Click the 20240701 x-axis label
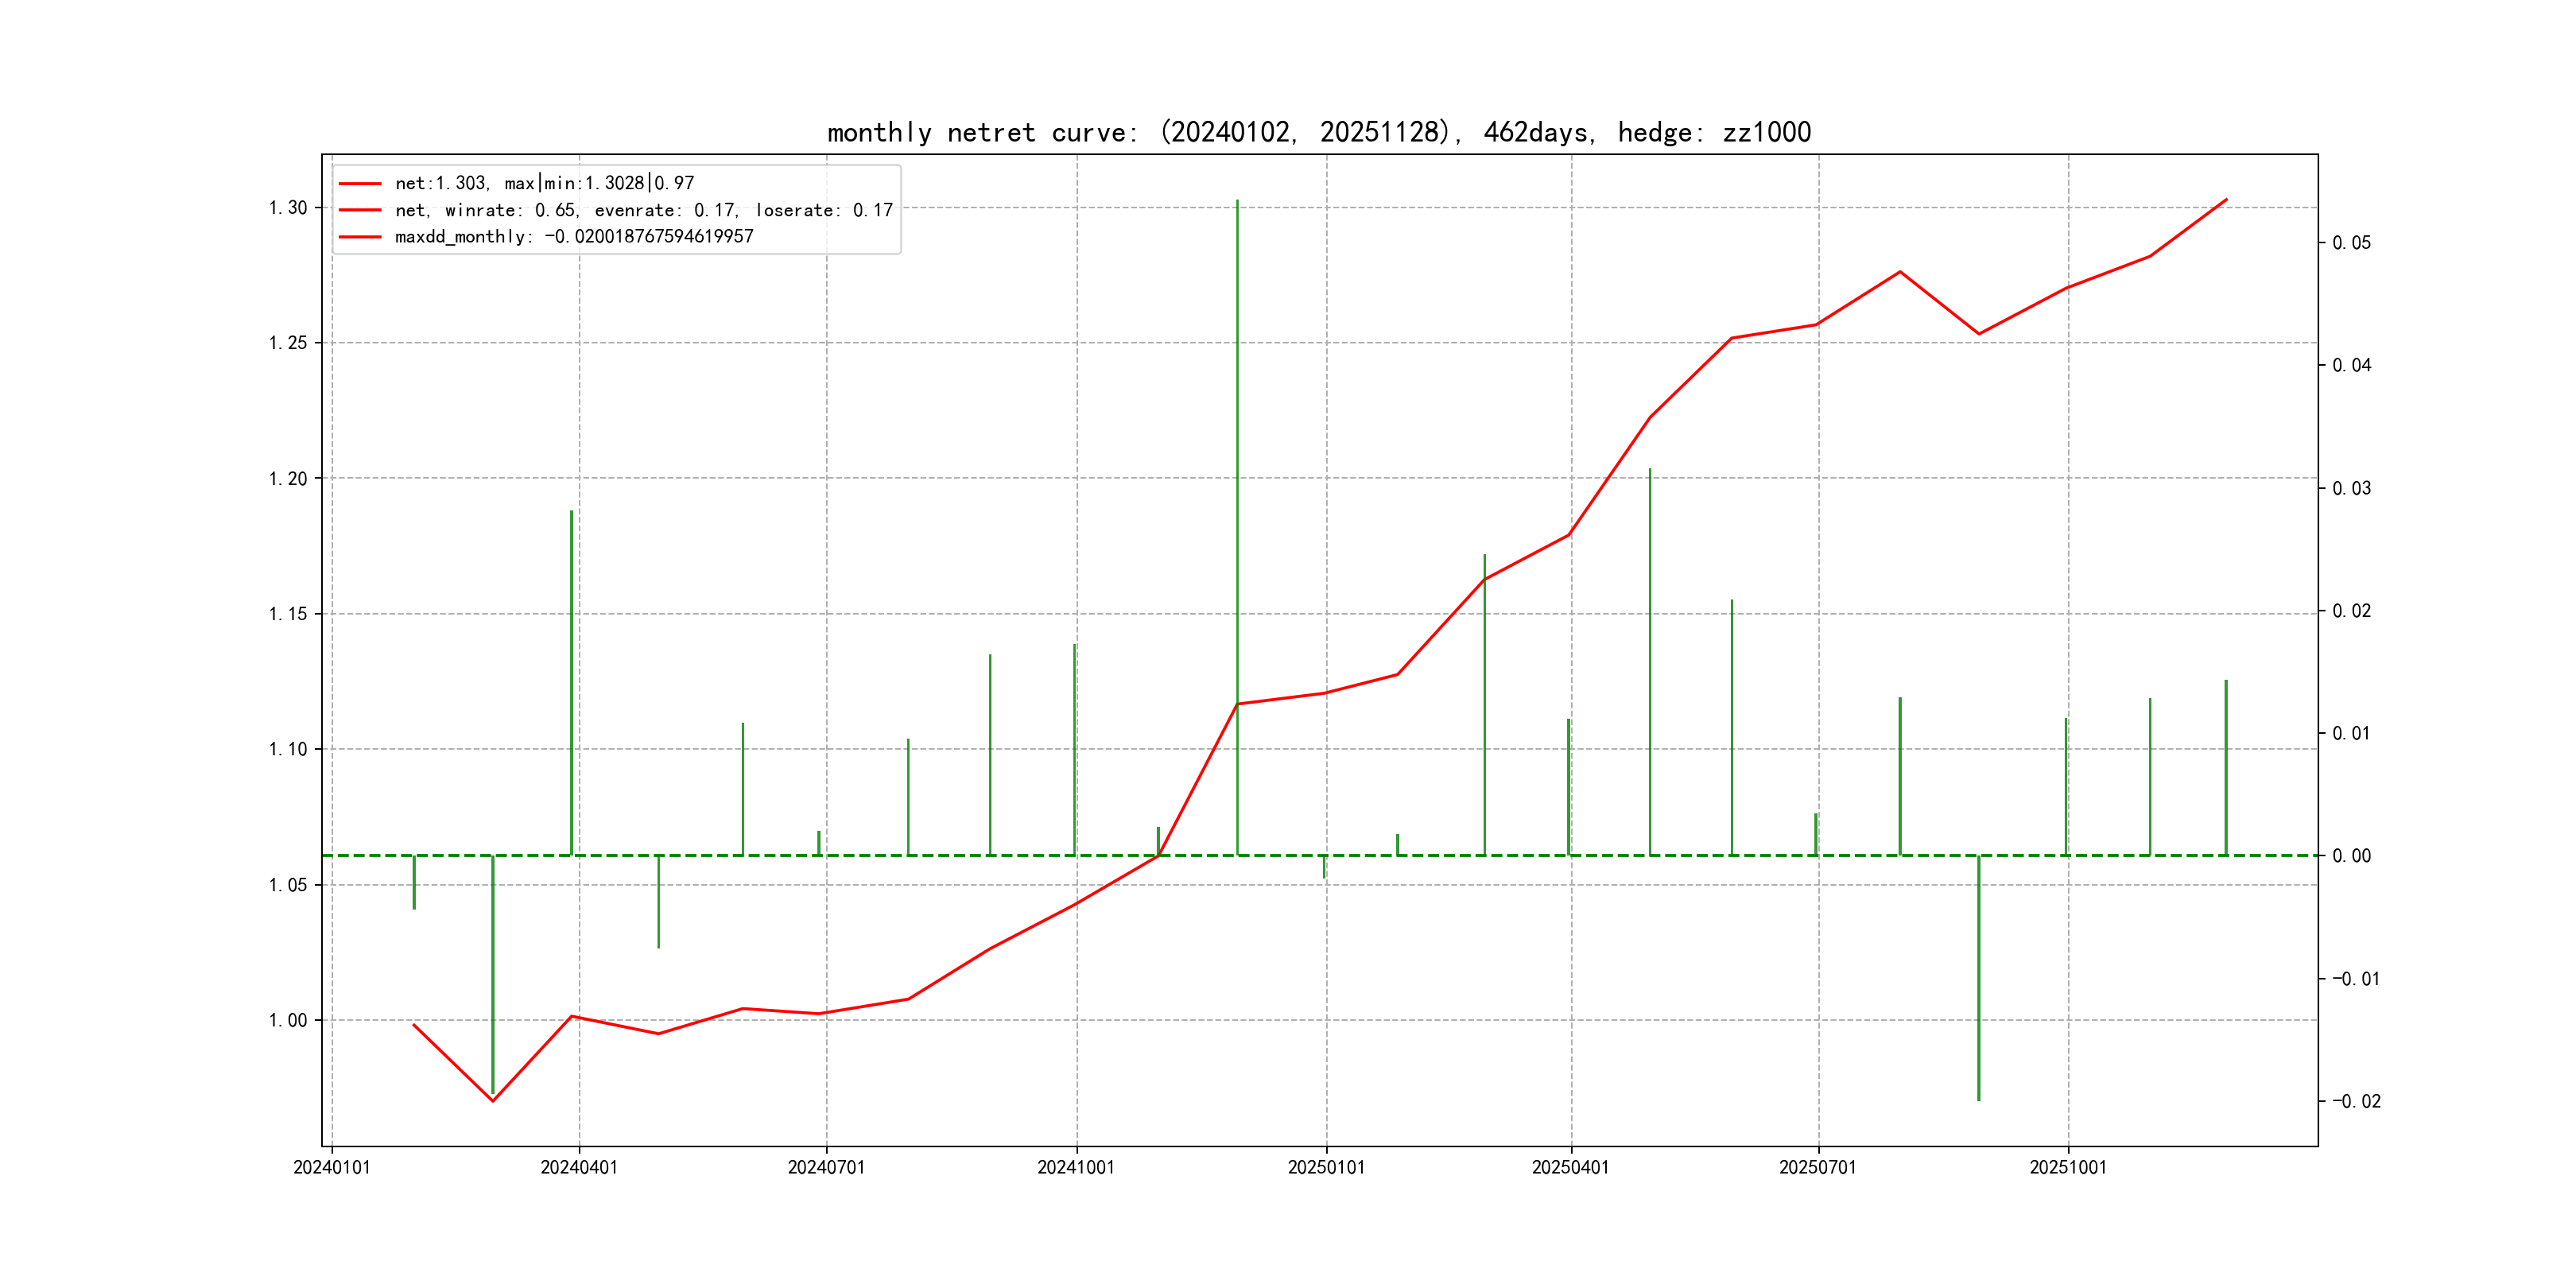This screenshot has height=1288, width=2576. 826,1167
